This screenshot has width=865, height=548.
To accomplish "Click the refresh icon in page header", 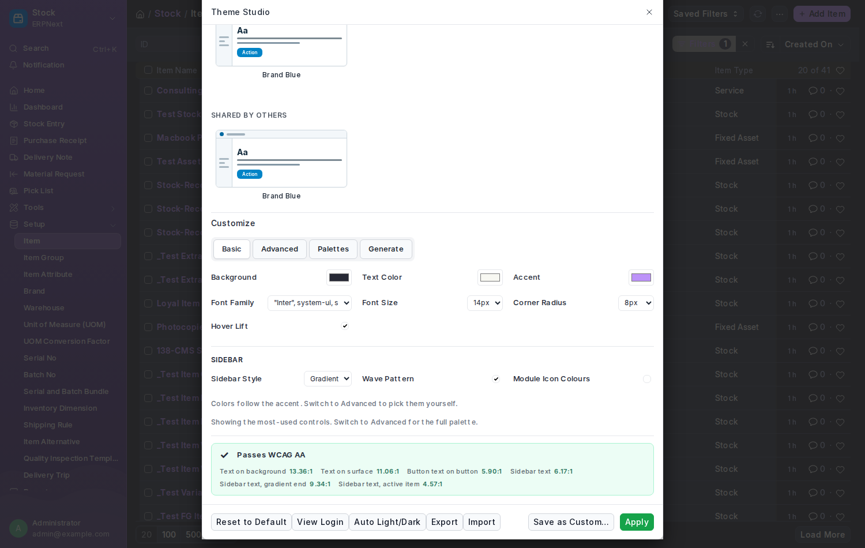I will pos(758,14).
